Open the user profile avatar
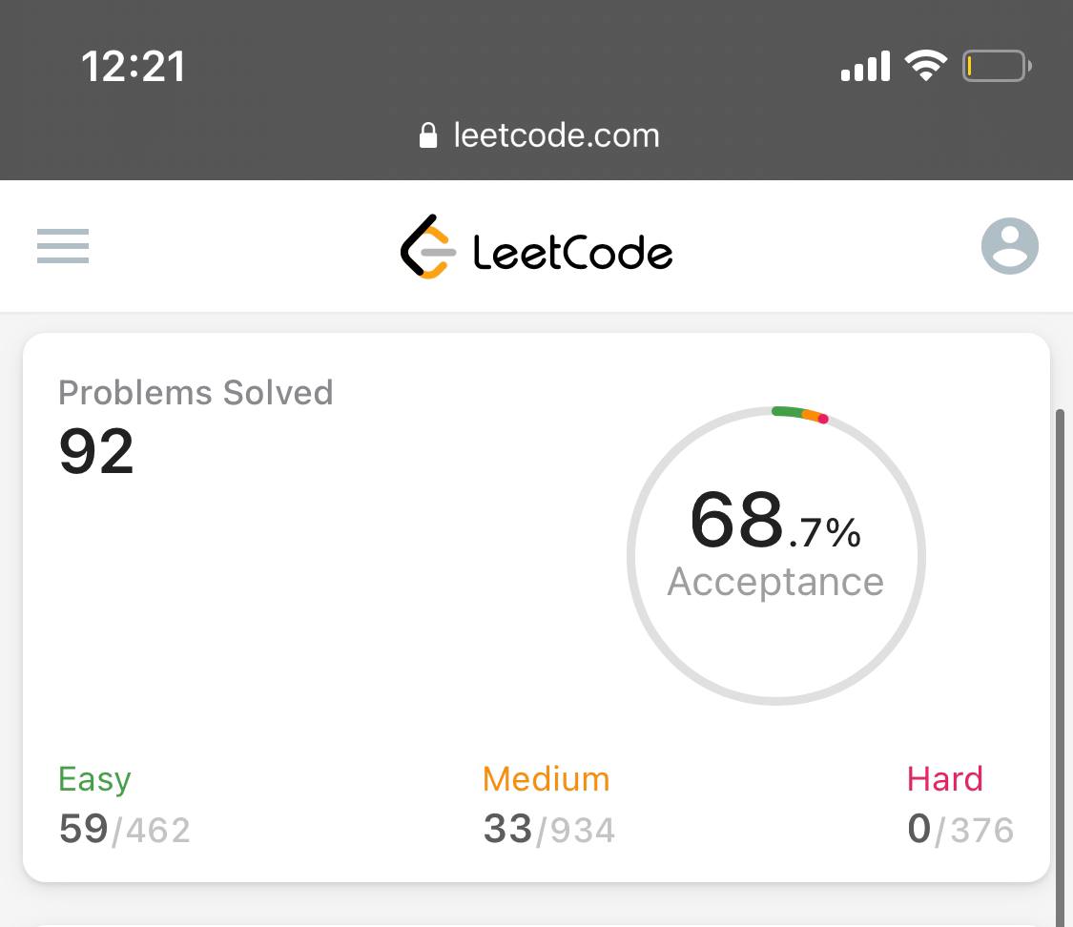The width and height of the screenshot is (1073, 927). coord(1009,246)
